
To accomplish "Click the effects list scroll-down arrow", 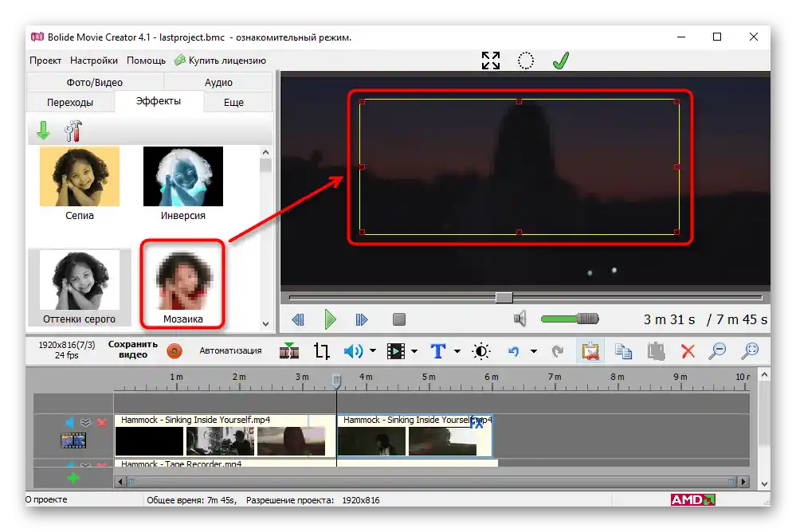I will coord(265,323).
